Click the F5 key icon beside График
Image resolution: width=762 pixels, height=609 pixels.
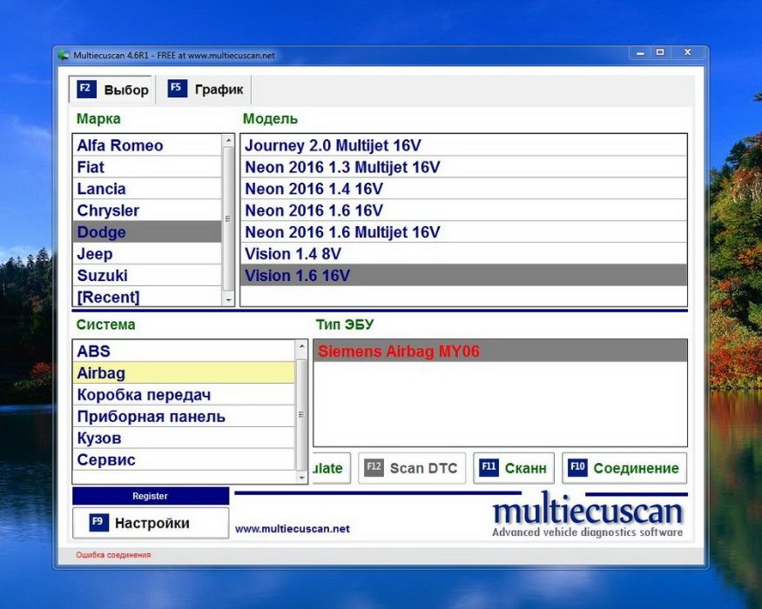click(x=177, y=89)
